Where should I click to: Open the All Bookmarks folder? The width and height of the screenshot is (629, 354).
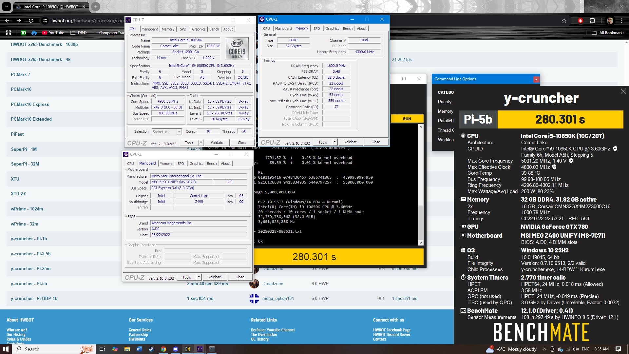608,33
